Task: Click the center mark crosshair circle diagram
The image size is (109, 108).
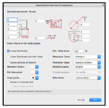Action: [x=74, y=37]
